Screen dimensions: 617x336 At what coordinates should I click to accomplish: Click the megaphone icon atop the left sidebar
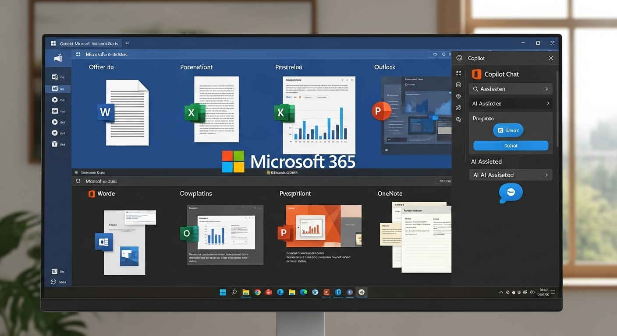click(58, 58)
